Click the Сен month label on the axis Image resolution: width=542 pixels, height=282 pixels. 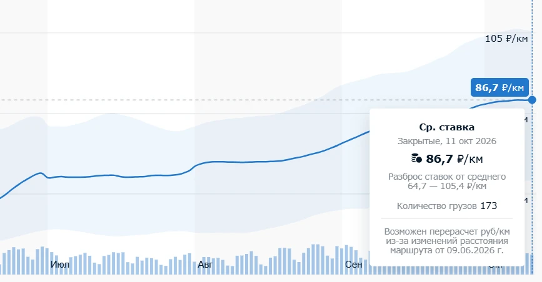[354, 265]
